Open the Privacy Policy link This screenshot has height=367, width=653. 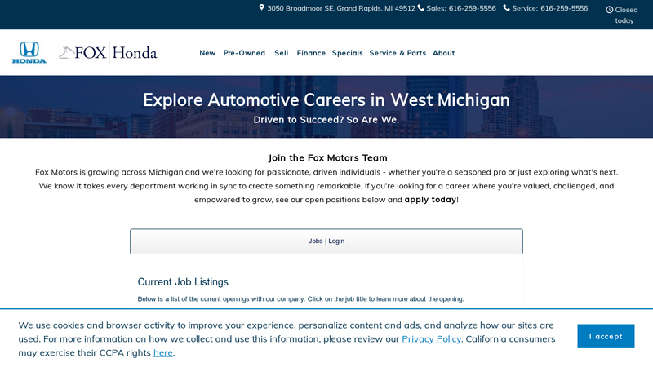pyautogui.click(x=432, y=338)
